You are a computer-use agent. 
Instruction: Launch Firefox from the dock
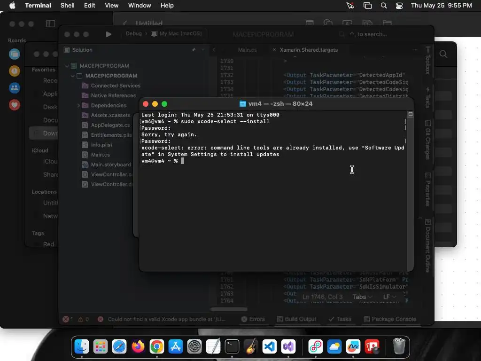(x=138, y=347)
